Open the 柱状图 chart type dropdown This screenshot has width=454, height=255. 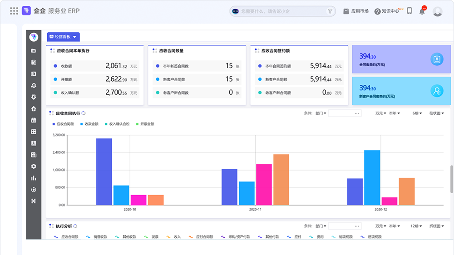(436, 113)
